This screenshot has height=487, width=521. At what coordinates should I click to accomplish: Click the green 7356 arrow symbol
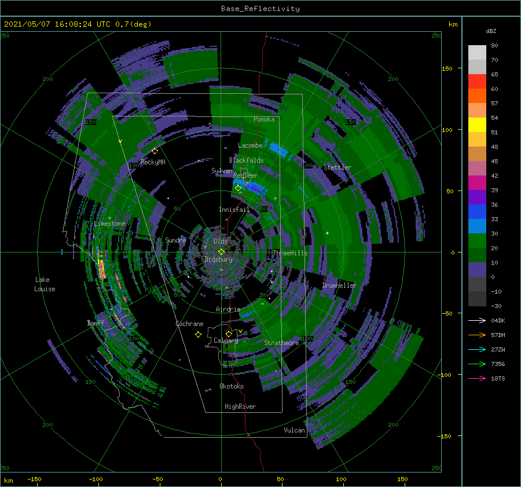[477, 364]
